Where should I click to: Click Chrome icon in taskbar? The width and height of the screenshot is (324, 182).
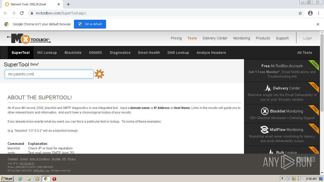click(46, 179)
